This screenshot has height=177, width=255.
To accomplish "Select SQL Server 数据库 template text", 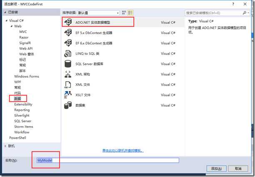I will (89, 64).
